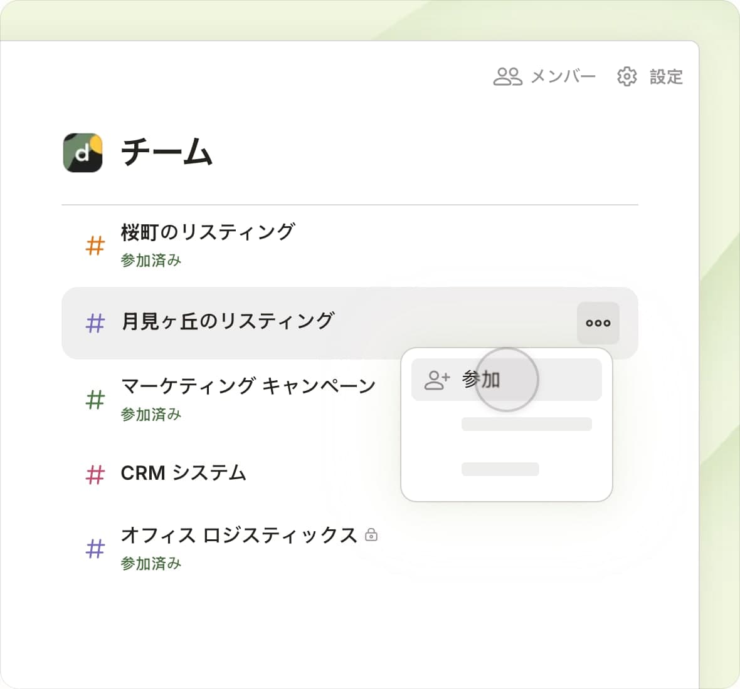The height and width of the screenshot is (689, 740).
Task: Open the three-dot menu for 月見ヶ丘のリスティング
Action: (x=598, y=323)
